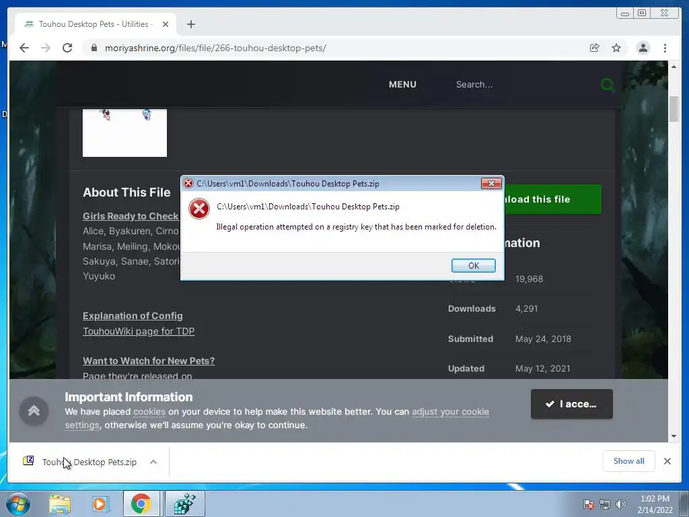Select the address bar URL
689x517 pixels.
click(x=215, y=48)
